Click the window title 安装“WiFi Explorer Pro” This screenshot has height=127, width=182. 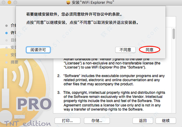tap(93, 2)
